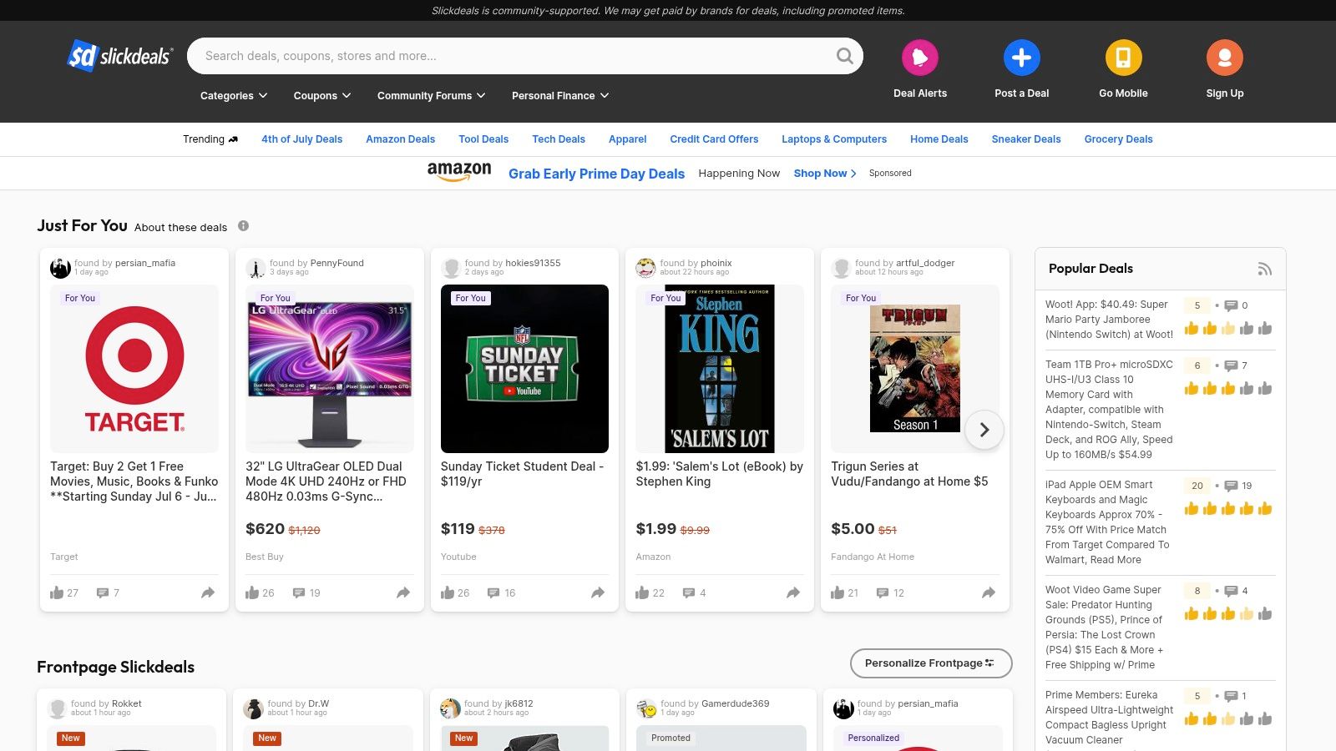Open the Personal Finance dropdown
This screenshot has height=751, width=1336.
click(x=560, y=96)
